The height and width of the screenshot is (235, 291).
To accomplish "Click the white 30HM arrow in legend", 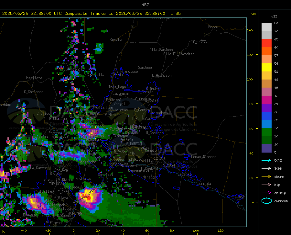I will click(266, 168).
